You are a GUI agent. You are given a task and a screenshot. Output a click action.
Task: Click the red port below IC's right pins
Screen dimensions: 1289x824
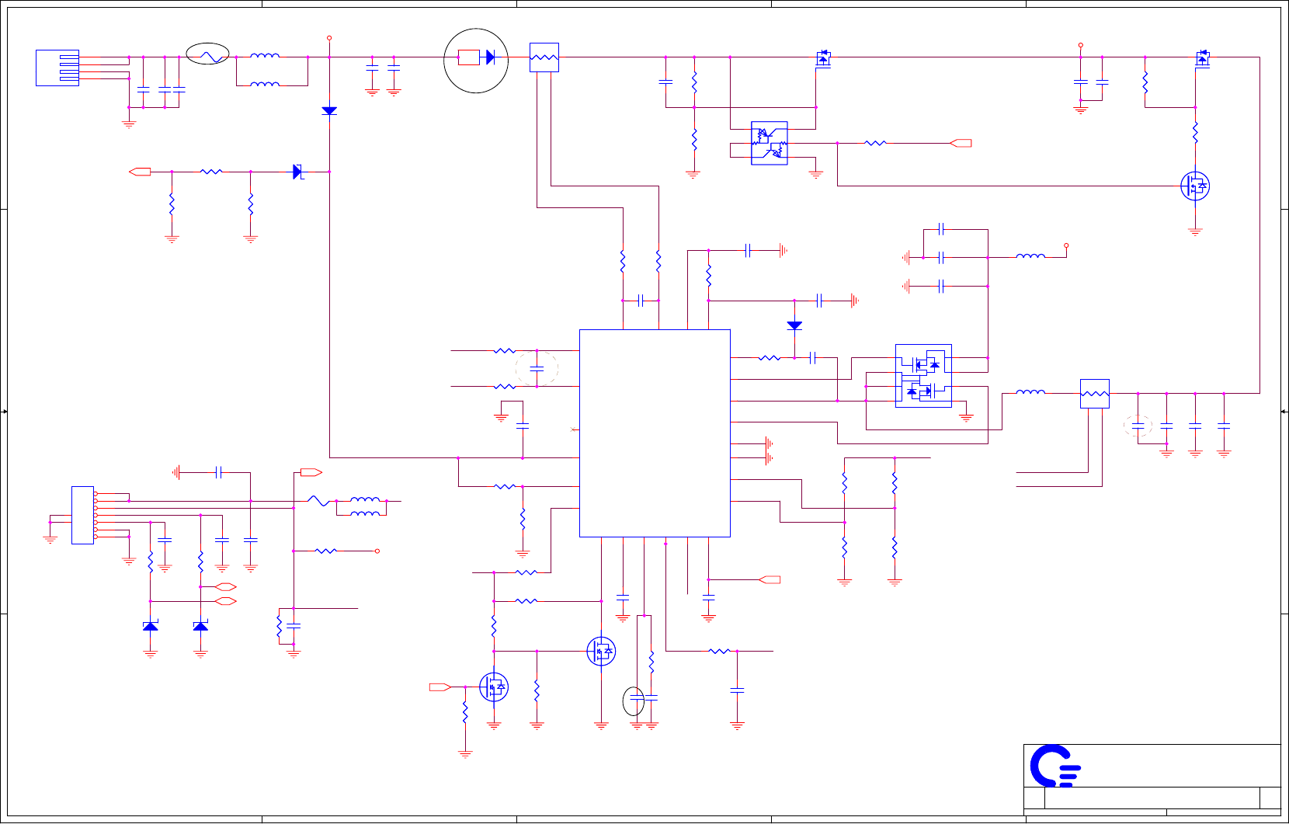click(770, 579)
